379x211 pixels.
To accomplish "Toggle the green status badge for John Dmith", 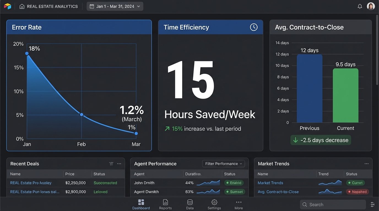I will coord(234,183).
